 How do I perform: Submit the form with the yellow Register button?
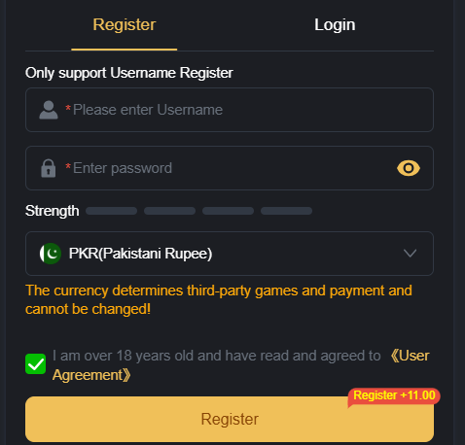tap(230, 419)
